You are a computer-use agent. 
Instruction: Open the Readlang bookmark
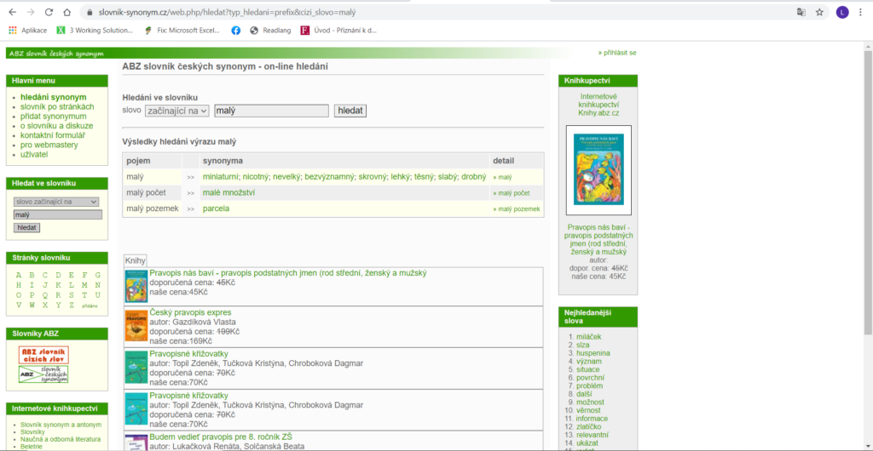pyautogui.click(x=274, y=30)
